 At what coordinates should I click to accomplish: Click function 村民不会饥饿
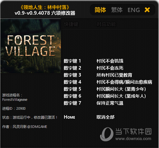coord(110,61)
